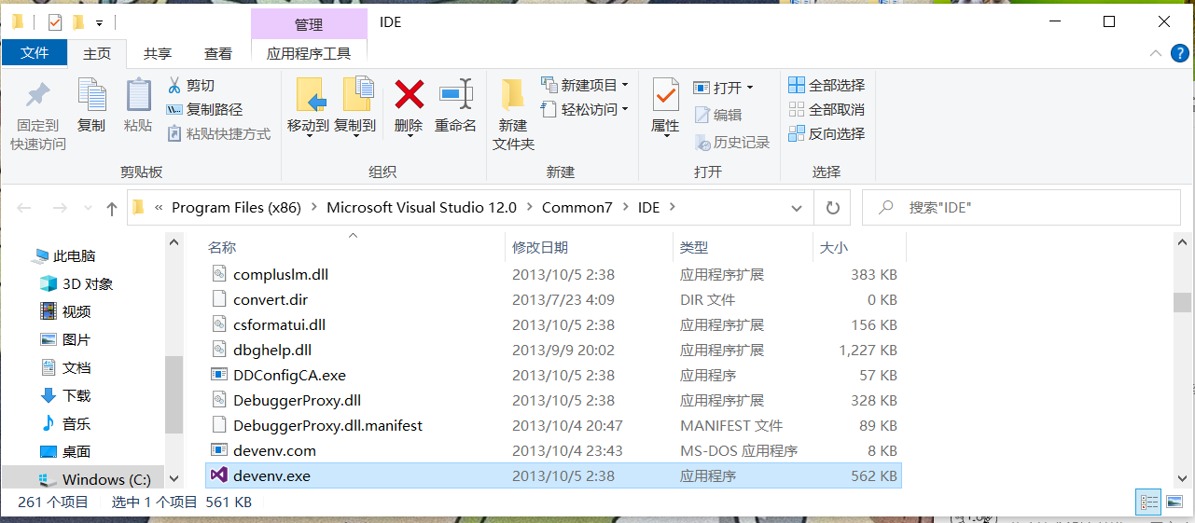The image size is (1195, 523).
Task: Click Program Files (x86) in the address path
Action: click(236, 208)
